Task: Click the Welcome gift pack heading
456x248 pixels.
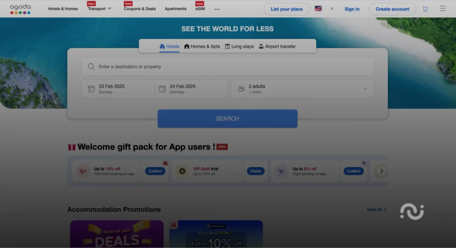Action: [146, 147]
